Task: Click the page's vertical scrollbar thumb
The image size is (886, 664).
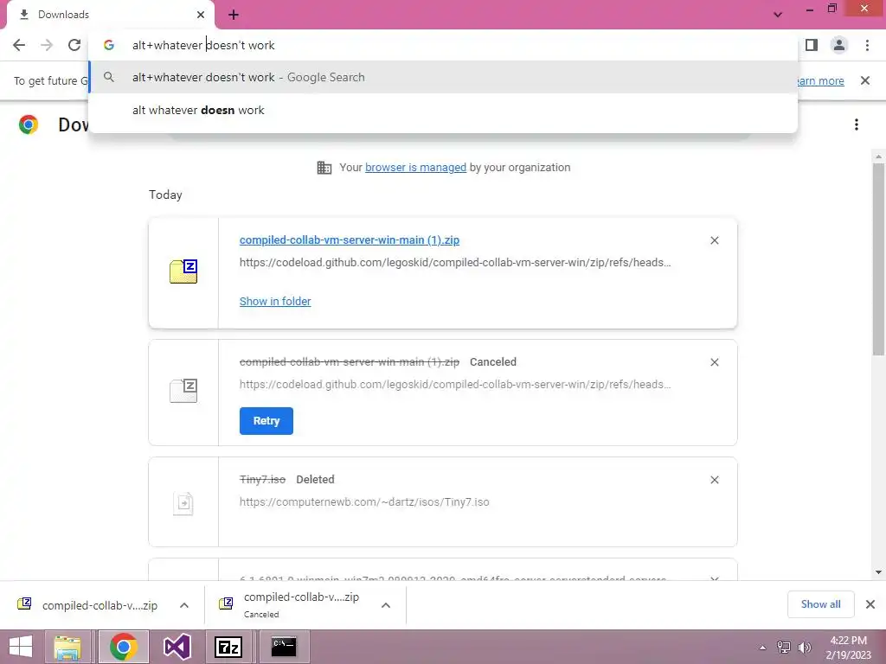Action: [878, 259]
